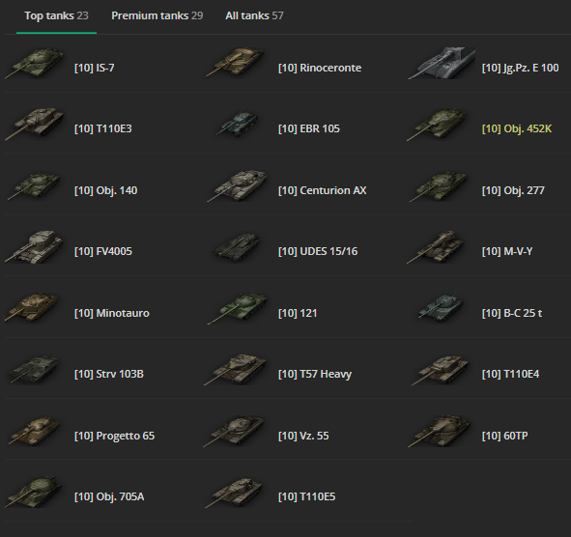Viewport: 571px width, 537px height.
Task: Select the Jg.Pz. E 100 tank image
Action: coord(442,63)
